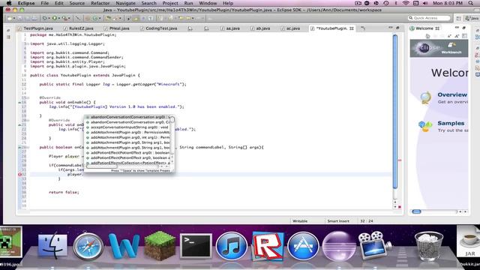Click the Quick Access search field
The width and height of the screenshot is (480, 270).
point(429,18)
